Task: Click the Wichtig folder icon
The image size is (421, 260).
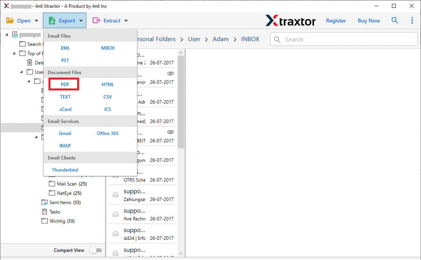Action: (45, 221)
